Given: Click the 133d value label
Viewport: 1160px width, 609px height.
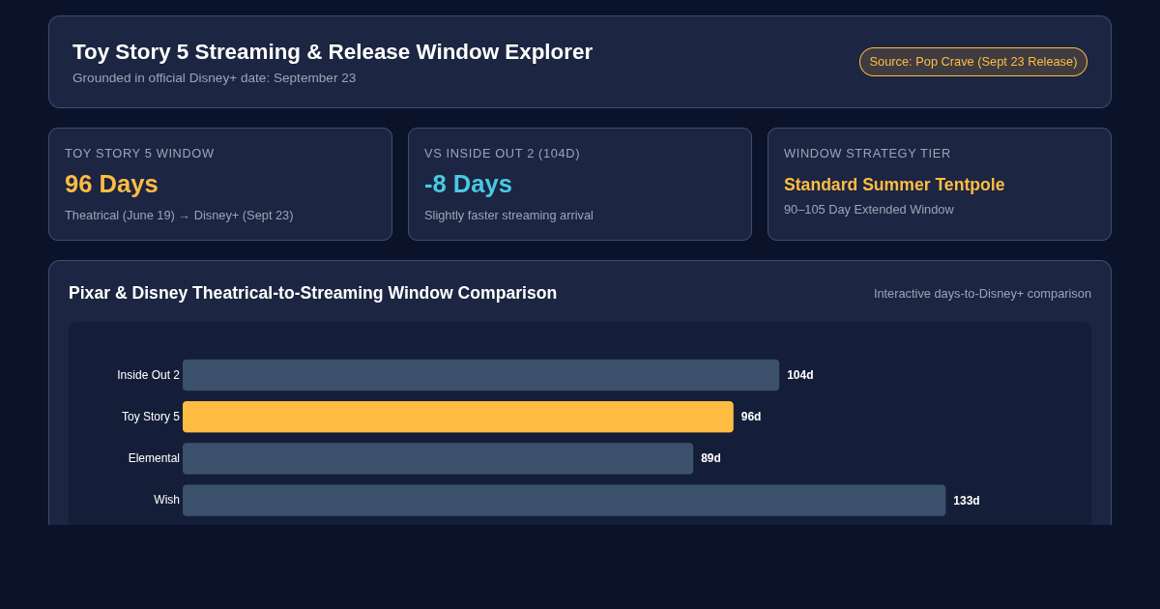Looking at the screenshot, I should [967, 501].
